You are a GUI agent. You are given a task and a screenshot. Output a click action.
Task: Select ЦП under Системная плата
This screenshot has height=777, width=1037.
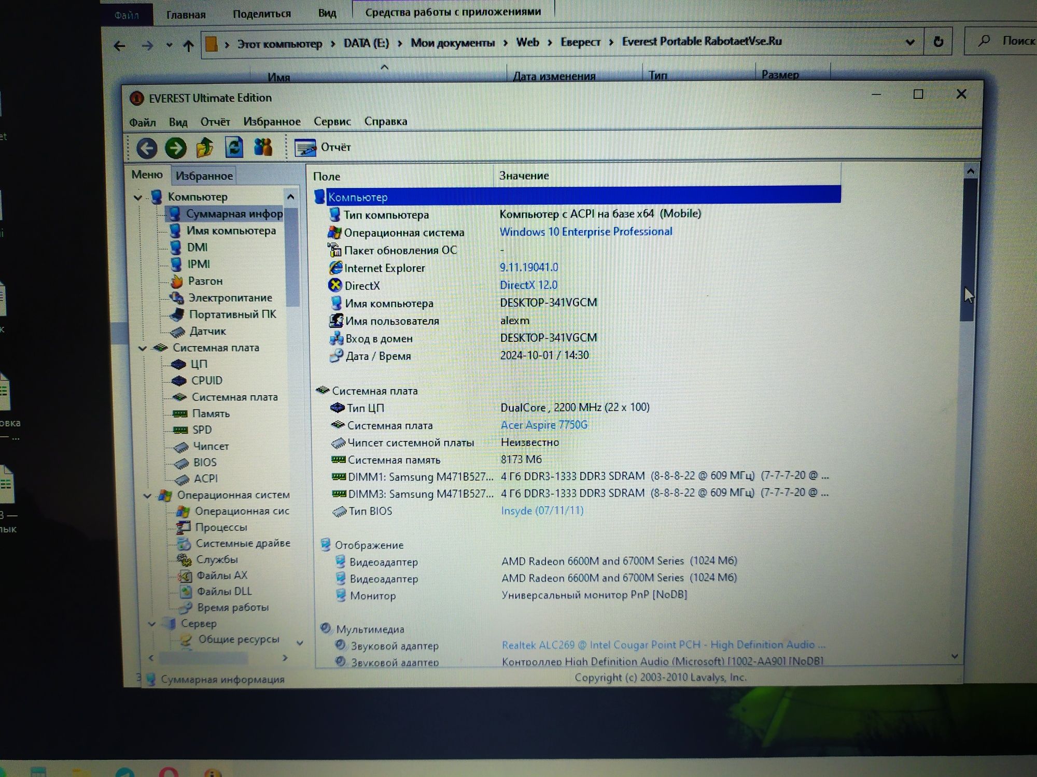199,364
